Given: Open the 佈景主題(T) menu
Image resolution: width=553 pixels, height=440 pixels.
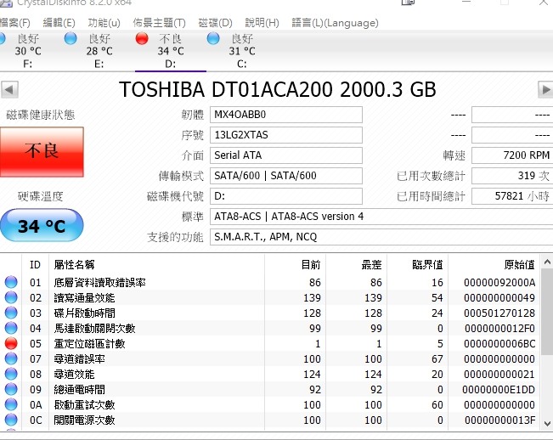Looking at the screenshot, I should click(159, 23).
